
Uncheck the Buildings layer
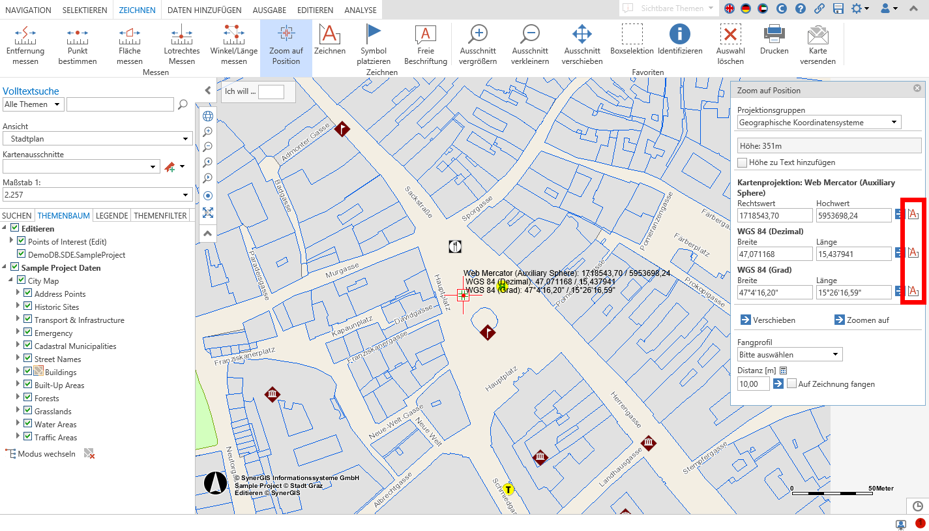point(27,372)
